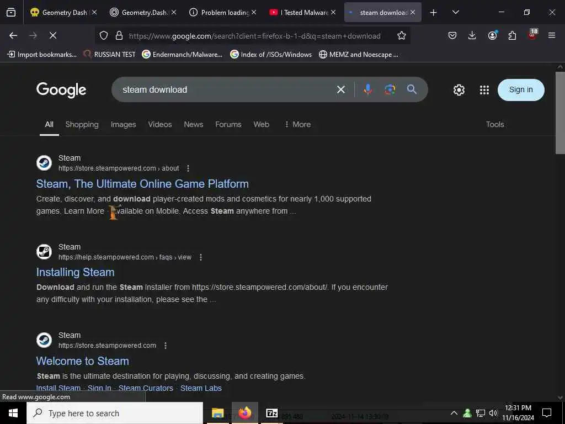Open the volume control in tray

tap(493, 413)
